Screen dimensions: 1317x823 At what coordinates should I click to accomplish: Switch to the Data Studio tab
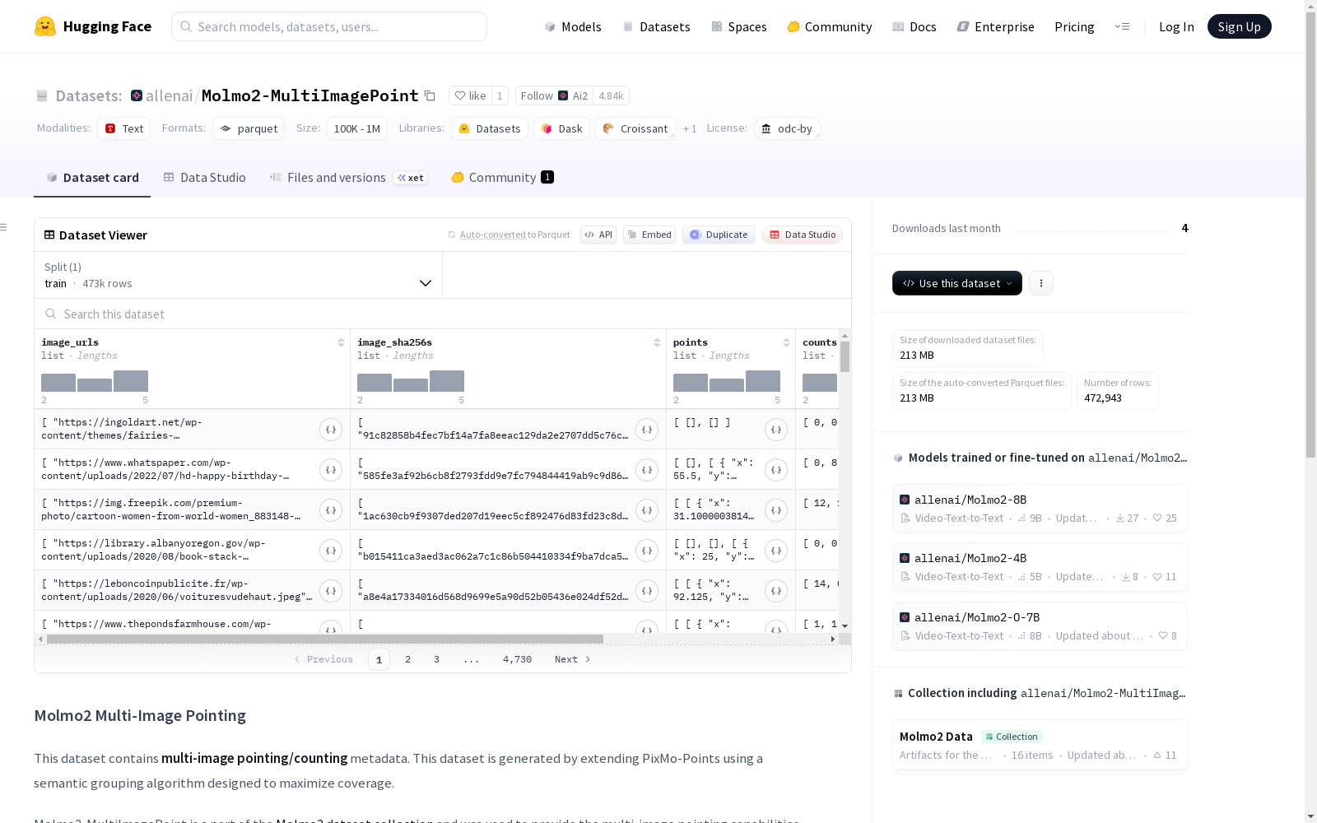205,178
